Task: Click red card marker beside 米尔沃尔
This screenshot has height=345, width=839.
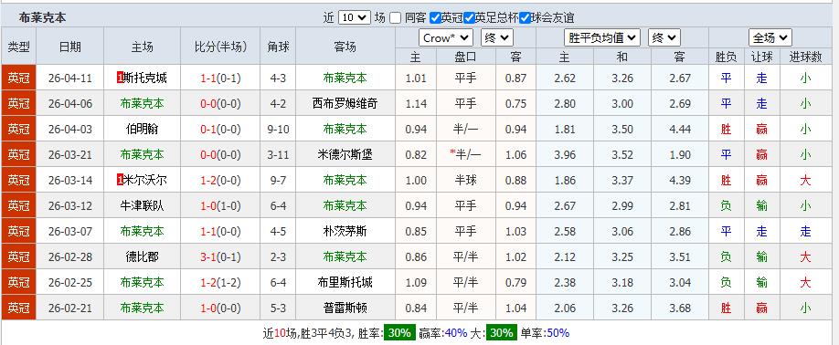Action: (120, 181)
